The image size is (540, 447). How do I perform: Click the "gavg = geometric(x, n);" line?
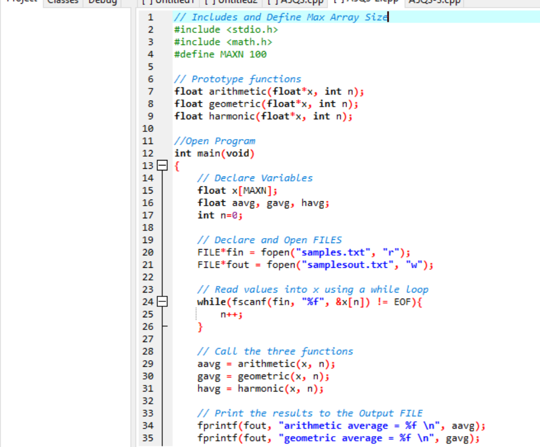[264, 376]
